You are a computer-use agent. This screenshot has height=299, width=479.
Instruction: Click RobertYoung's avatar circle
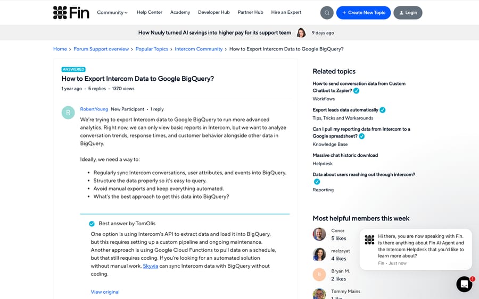click(x=68, y=113)
